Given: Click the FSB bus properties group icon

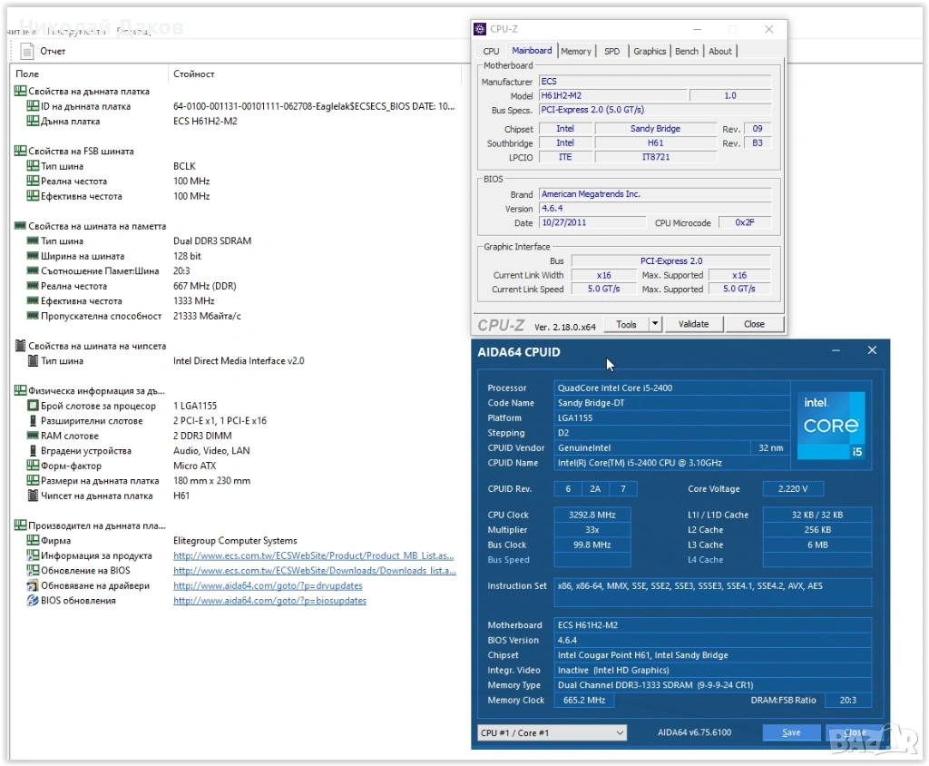Looking at the screenshot, I should point(20,152).
